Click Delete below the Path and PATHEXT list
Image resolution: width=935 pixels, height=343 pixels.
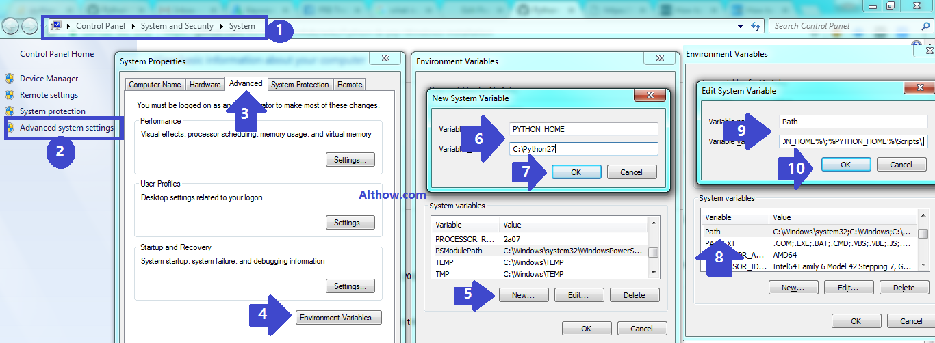coord(904,288)
